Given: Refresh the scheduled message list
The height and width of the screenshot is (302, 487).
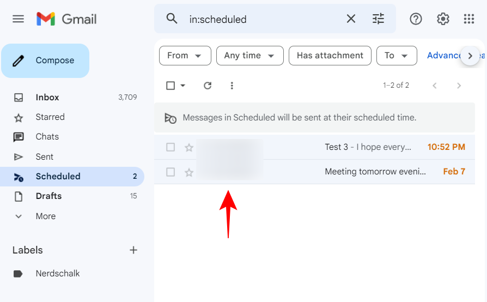Looking at the screenshot, I should click(207, 86).
